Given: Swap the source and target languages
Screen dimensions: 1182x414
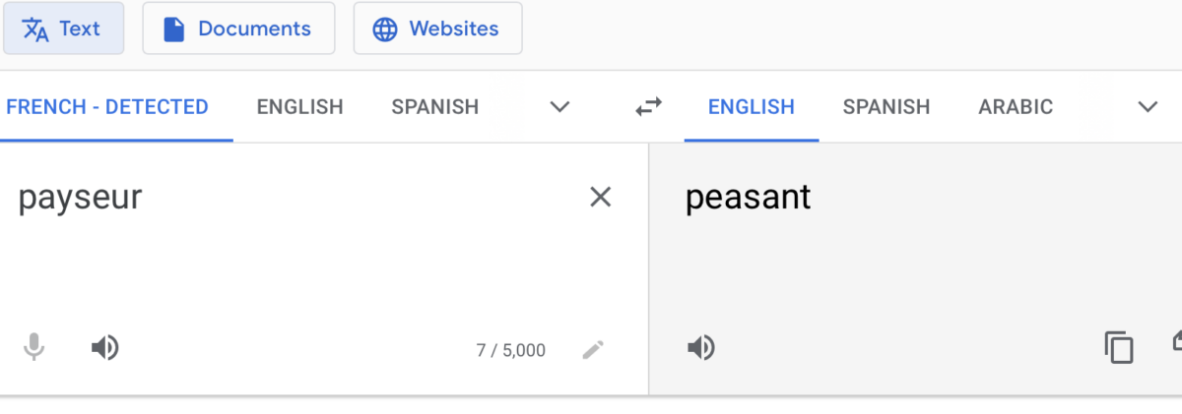Looking at the screenshot, I should (x=648, y=107).
